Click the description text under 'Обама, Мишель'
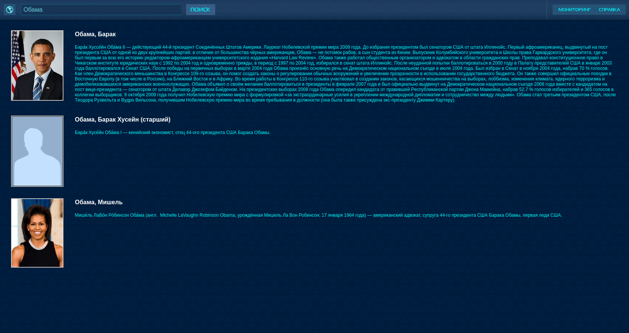 tap(318, 215)
